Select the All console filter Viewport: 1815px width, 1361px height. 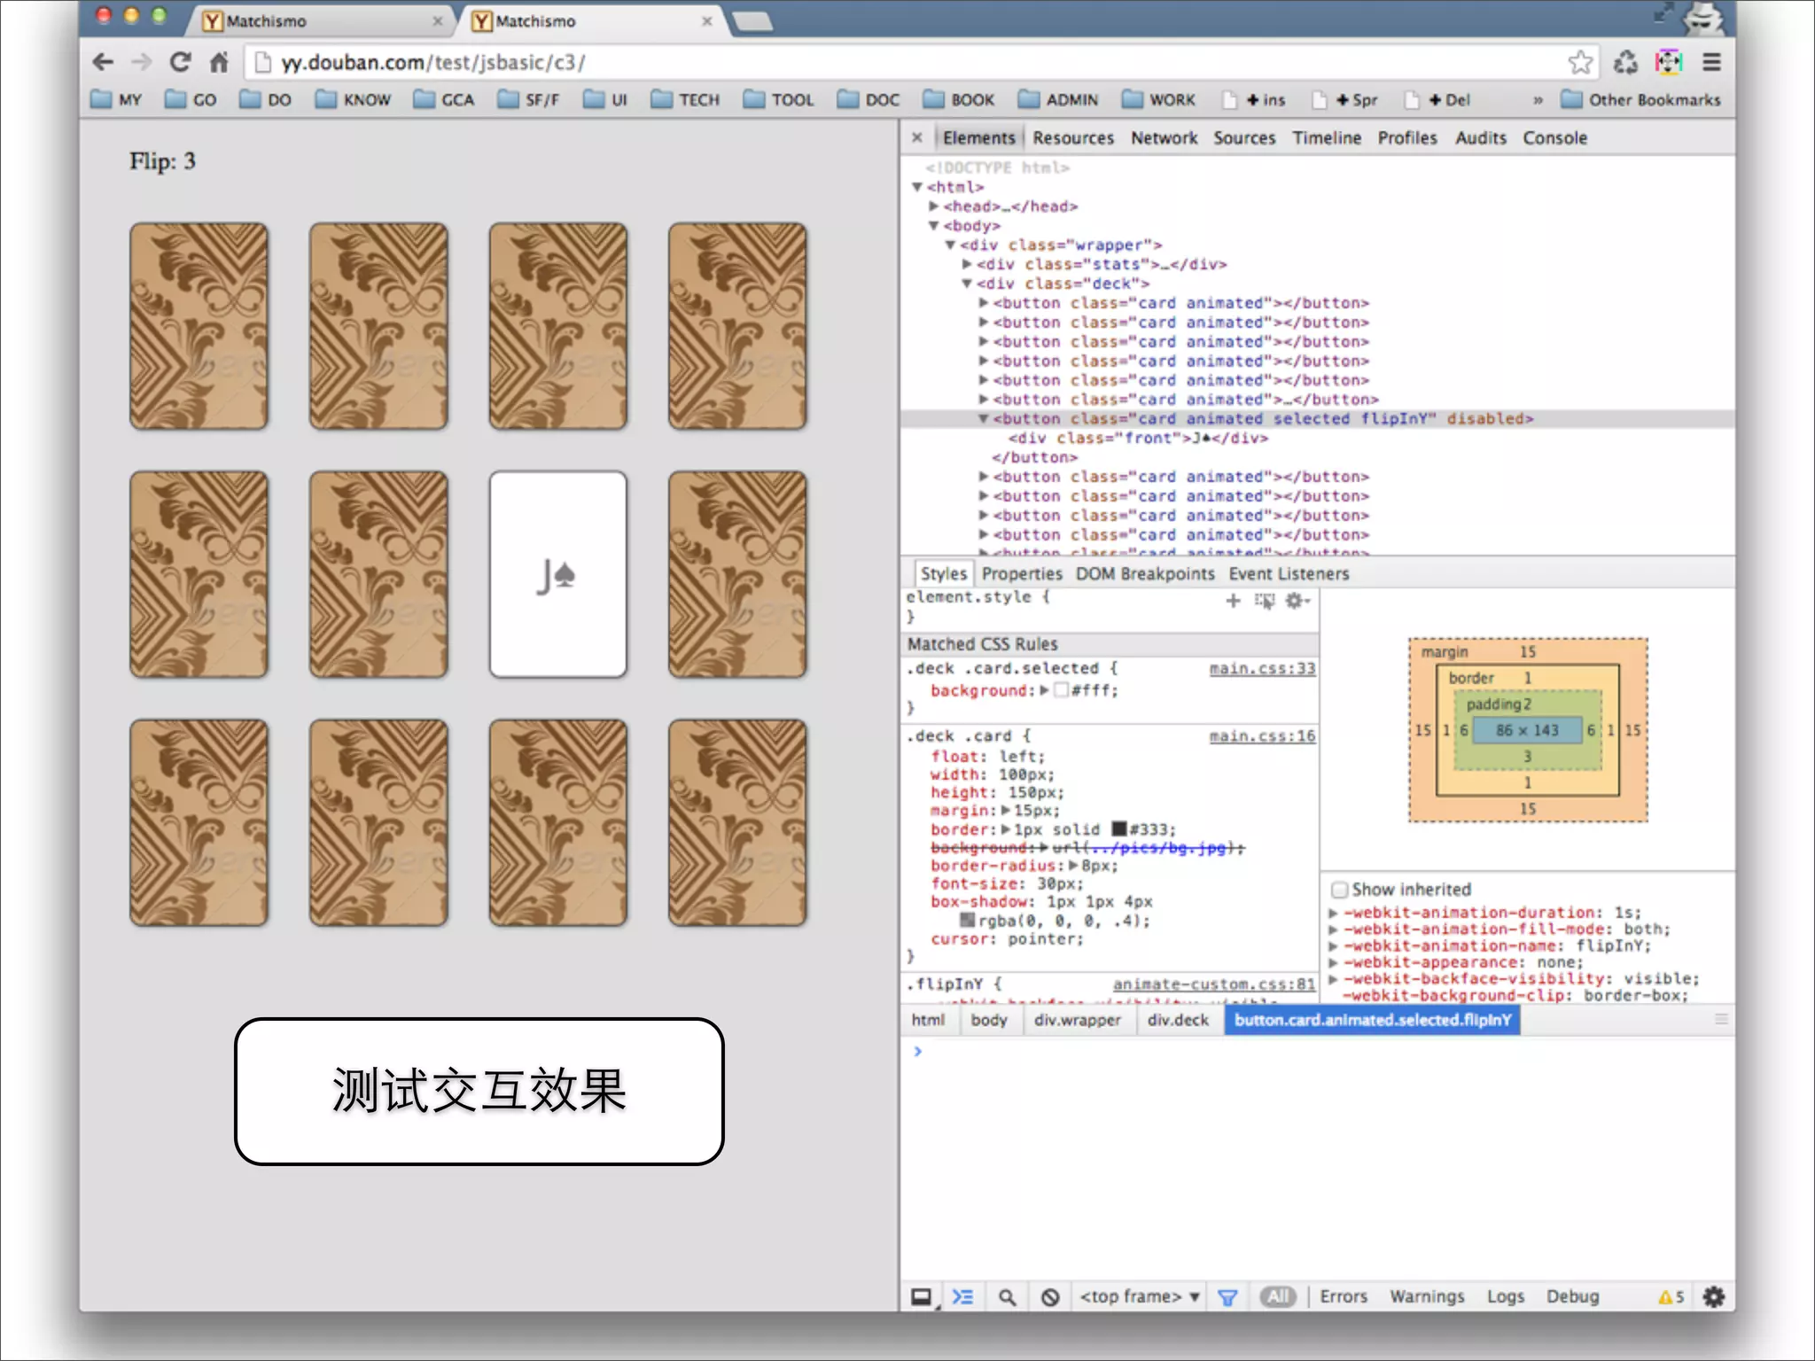click(x=1278, y=1297)
